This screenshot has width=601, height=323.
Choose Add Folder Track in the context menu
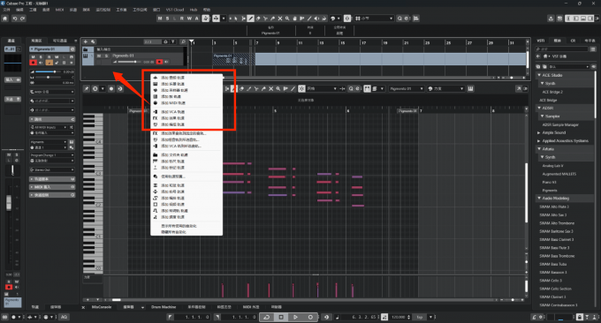tap(186, 155)
